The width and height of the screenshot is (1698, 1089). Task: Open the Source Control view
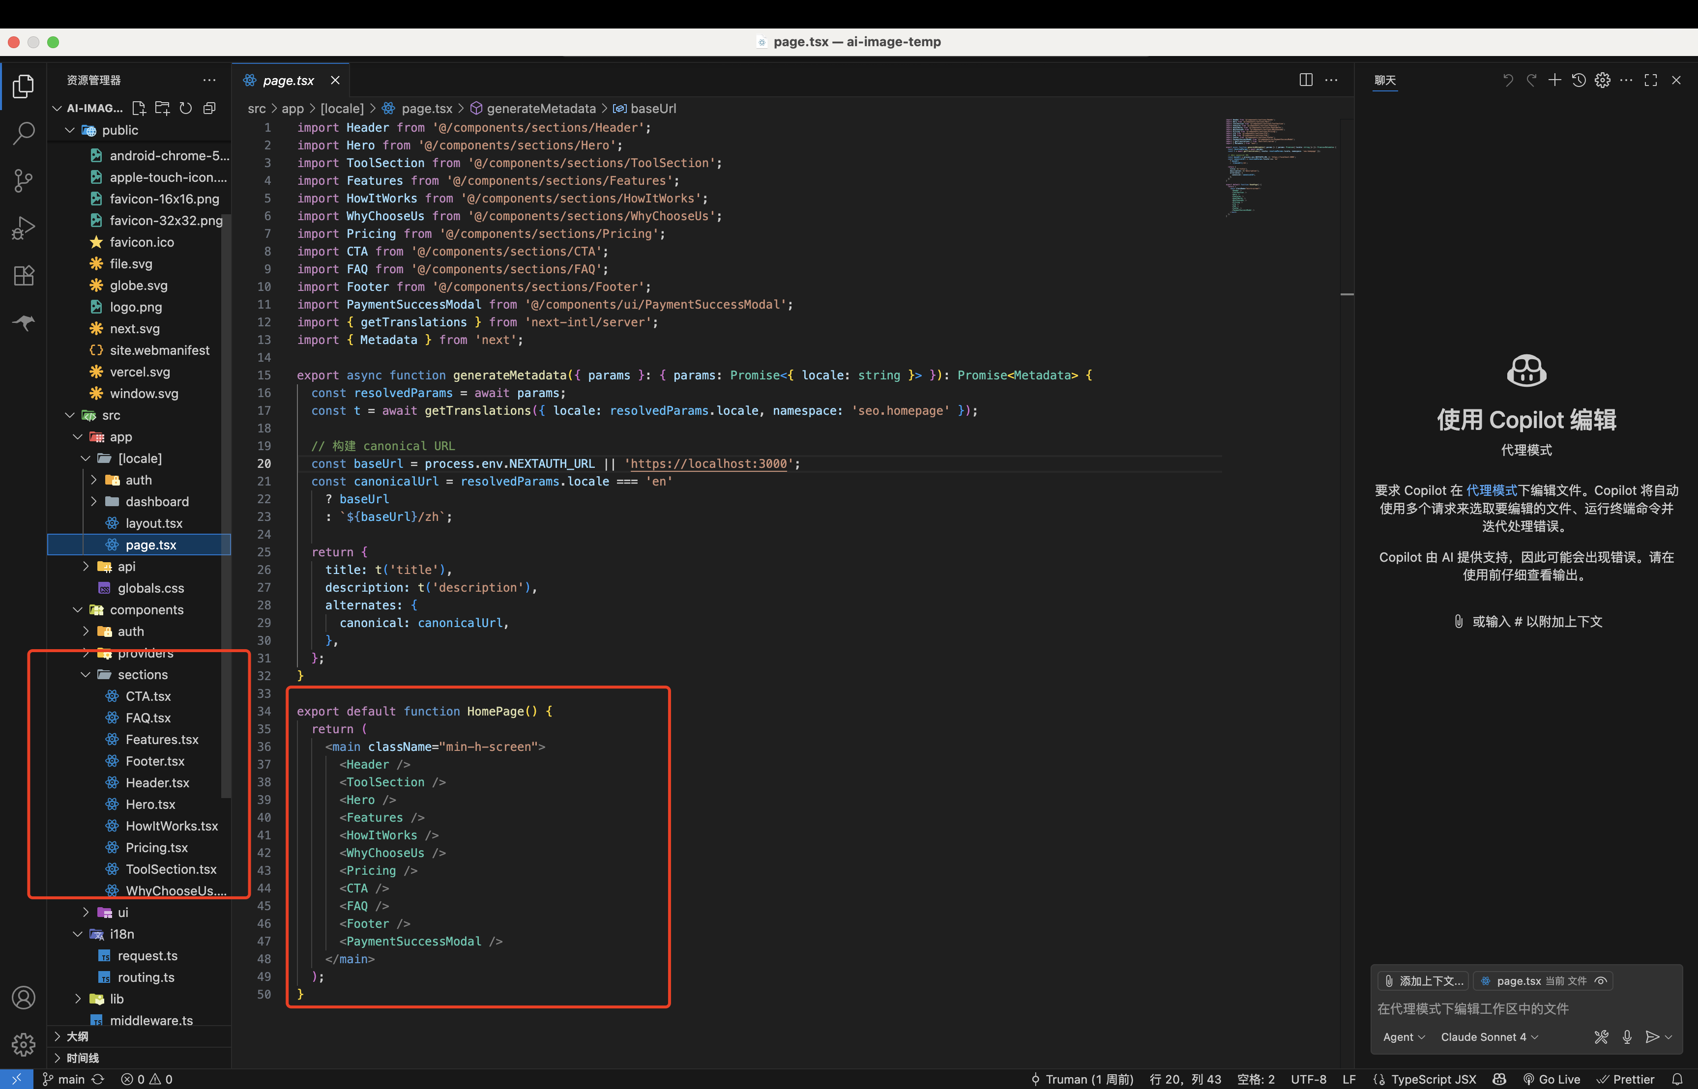[23, 180]
